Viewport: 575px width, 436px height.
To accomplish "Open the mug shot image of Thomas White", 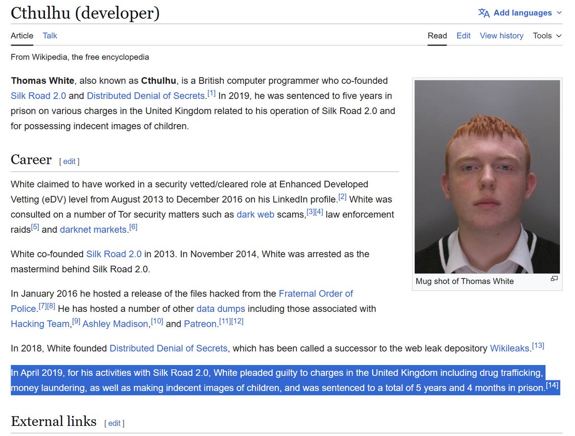I will (487, 177).
